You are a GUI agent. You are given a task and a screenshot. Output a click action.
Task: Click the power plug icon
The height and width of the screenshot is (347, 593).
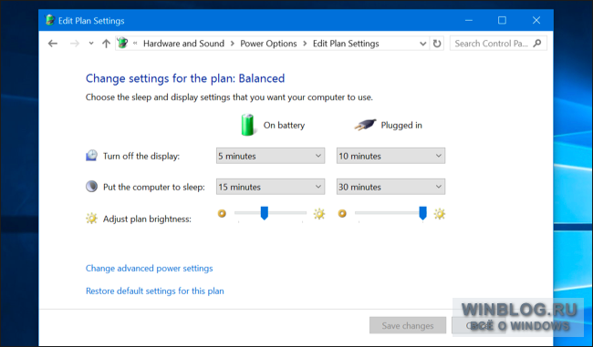(x=365, y=125)
